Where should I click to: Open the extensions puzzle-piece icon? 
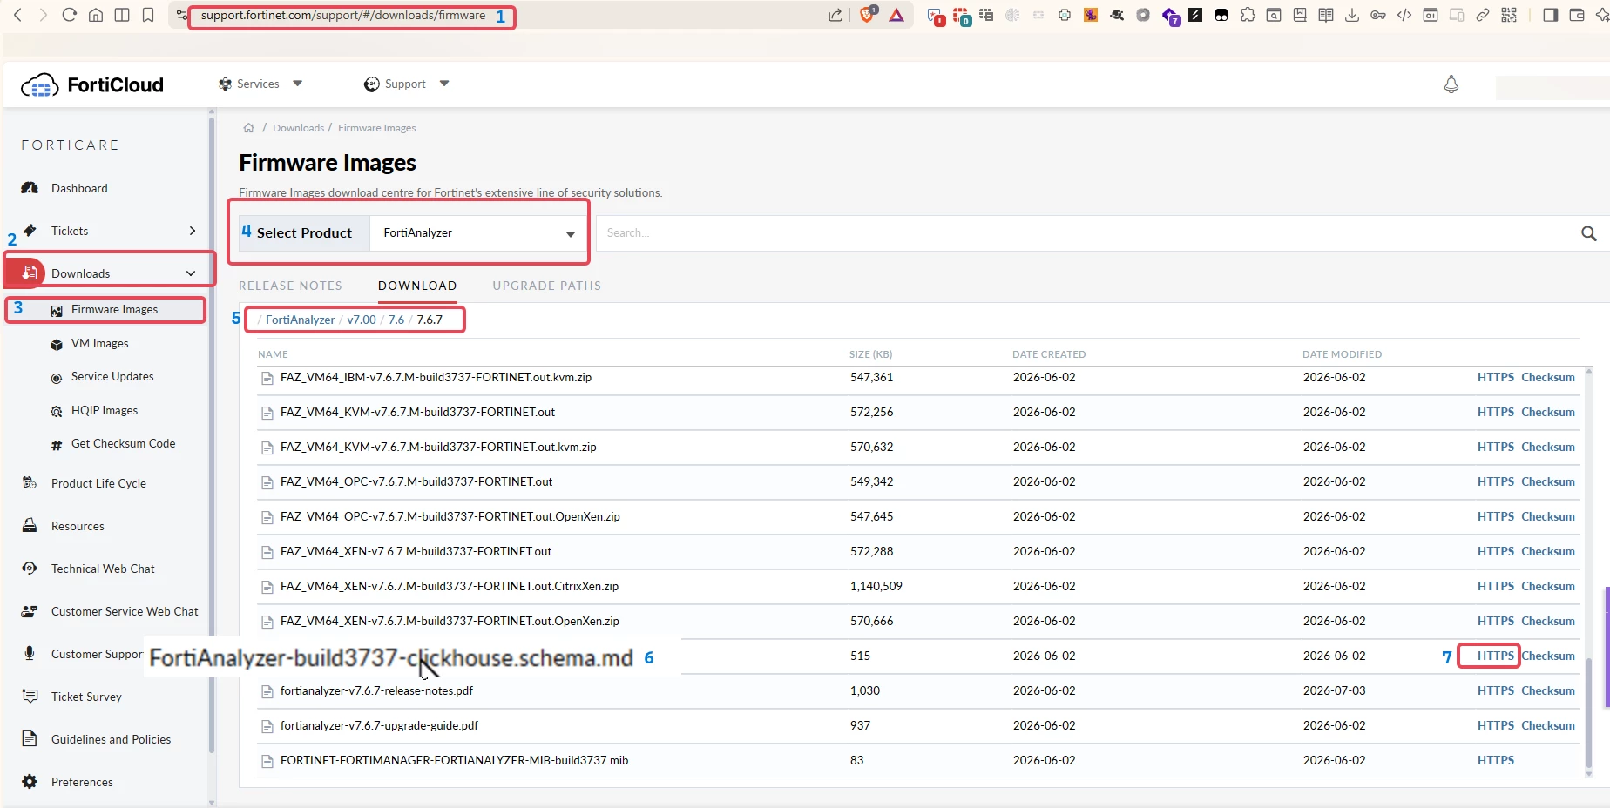[1248, 15]
